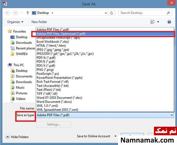Open the recent locations arrow beside Forward
This screenshot has width=177, height=145.
pyautogui.click(x=22, y=13)
